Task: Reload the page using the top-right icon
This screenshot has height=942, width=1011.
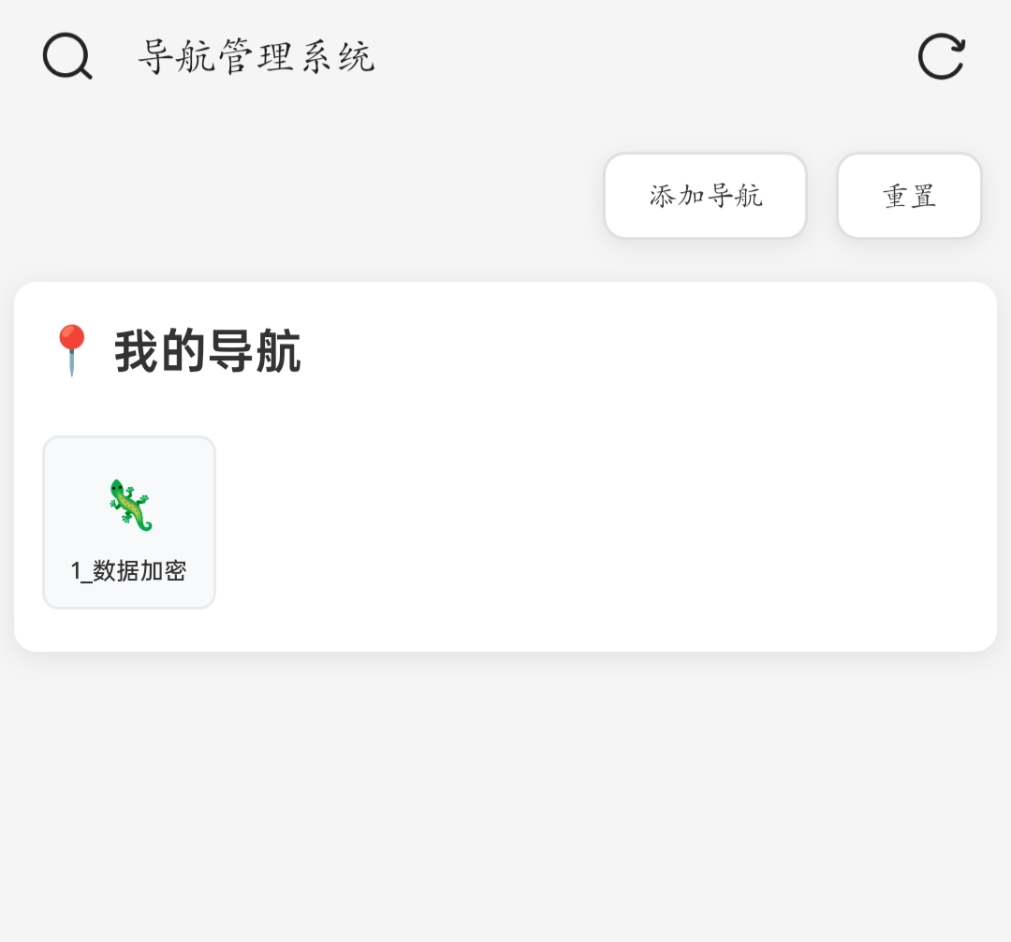Action: 942,56
